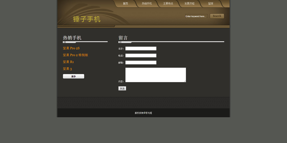Focus the 邮箱 text field
287x143 pixels.
(x=141, y=63)
